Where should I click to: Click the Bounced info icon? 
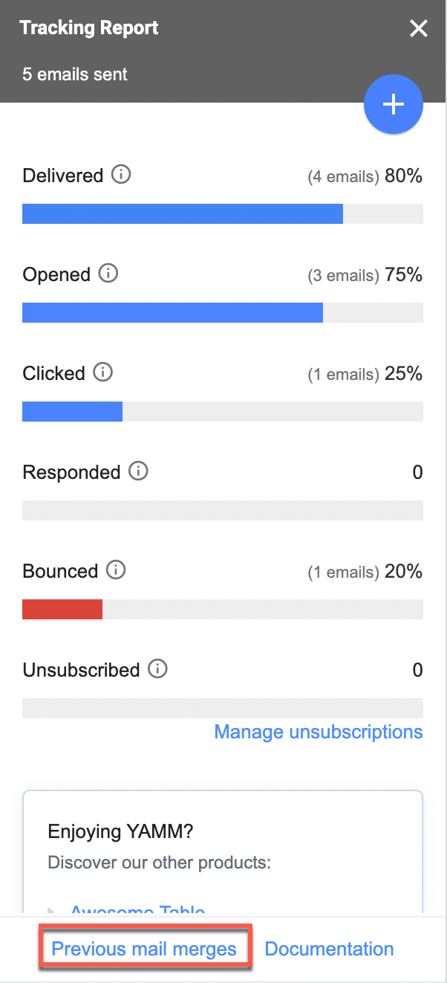click(116, 570)
